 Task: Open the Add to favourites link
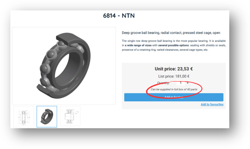212,104
